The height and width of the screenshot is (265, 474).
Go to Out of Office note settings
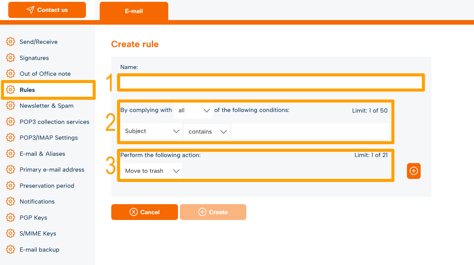click(45, 74)
